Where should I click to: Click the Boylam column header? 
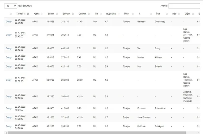click(66, 14)
